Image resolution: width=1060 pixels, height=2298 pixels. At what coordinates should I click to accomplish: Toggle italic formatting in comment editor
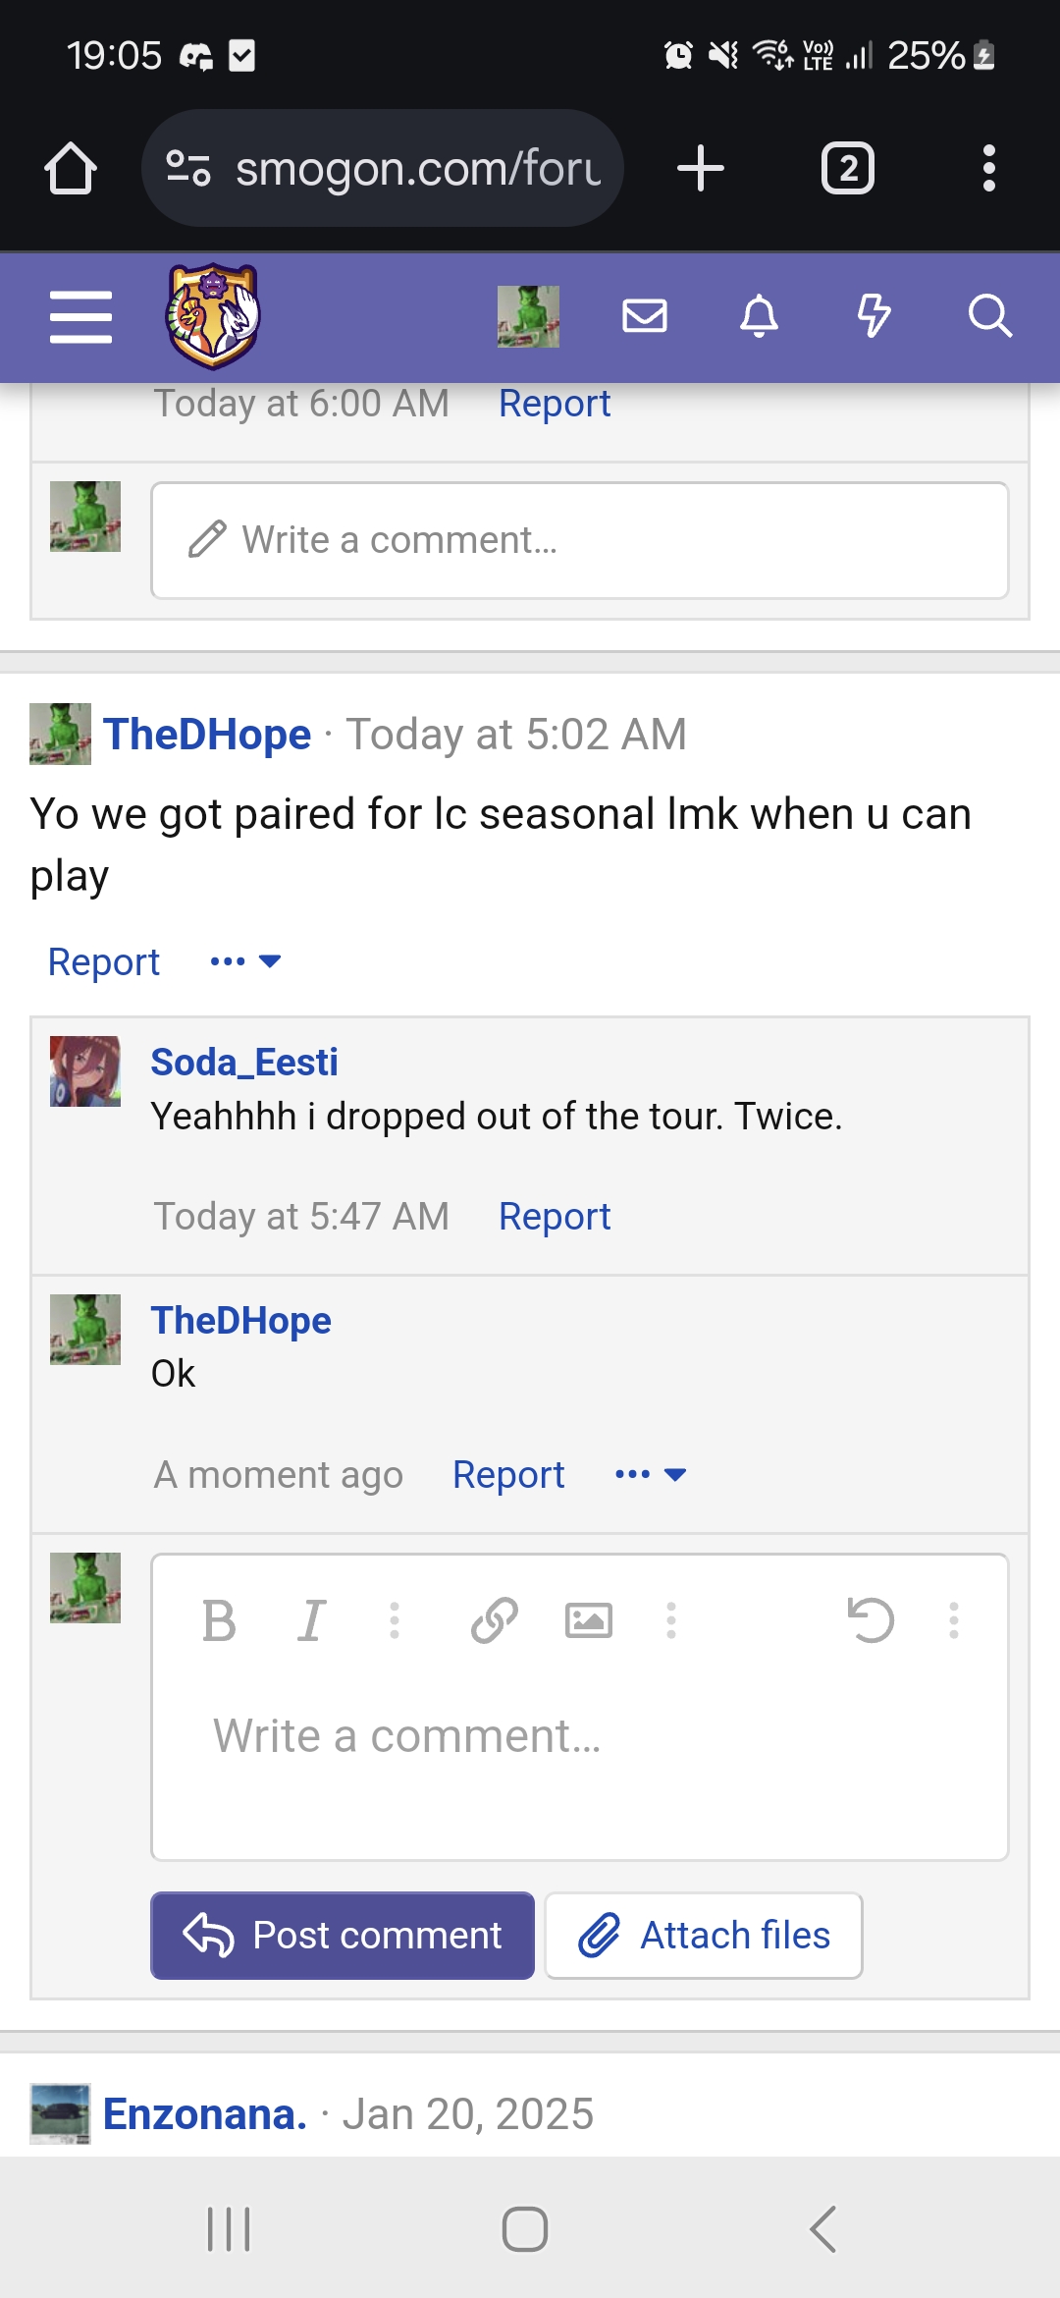(311, 1620)
